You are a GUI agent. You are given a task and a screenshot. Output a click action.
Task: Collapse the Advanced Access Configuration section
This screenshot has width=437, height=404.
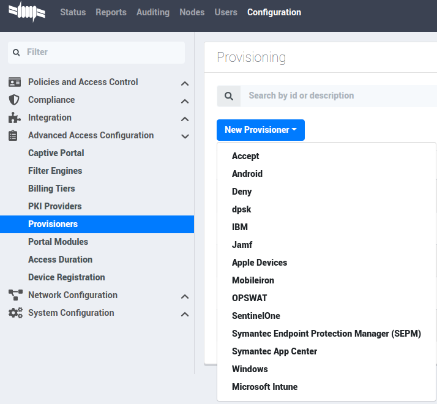coord(185,136)
